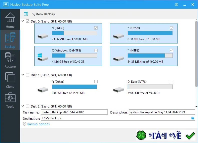Toggle the FAT32 partition checkbox
Image resolution: width=198 pixels, height=143 pixels.
pyautogui.click(x=96, y=28)
